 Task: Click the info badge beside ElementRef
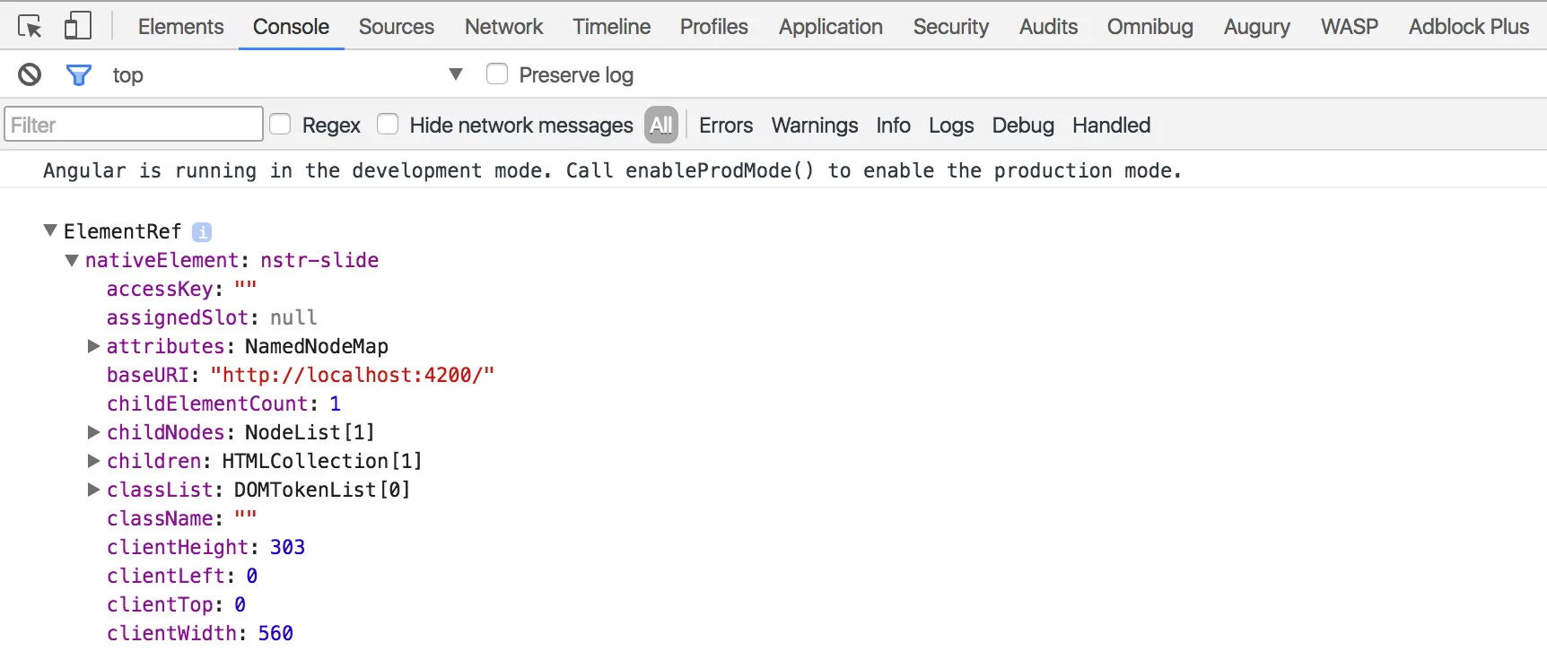coord(202,232)
